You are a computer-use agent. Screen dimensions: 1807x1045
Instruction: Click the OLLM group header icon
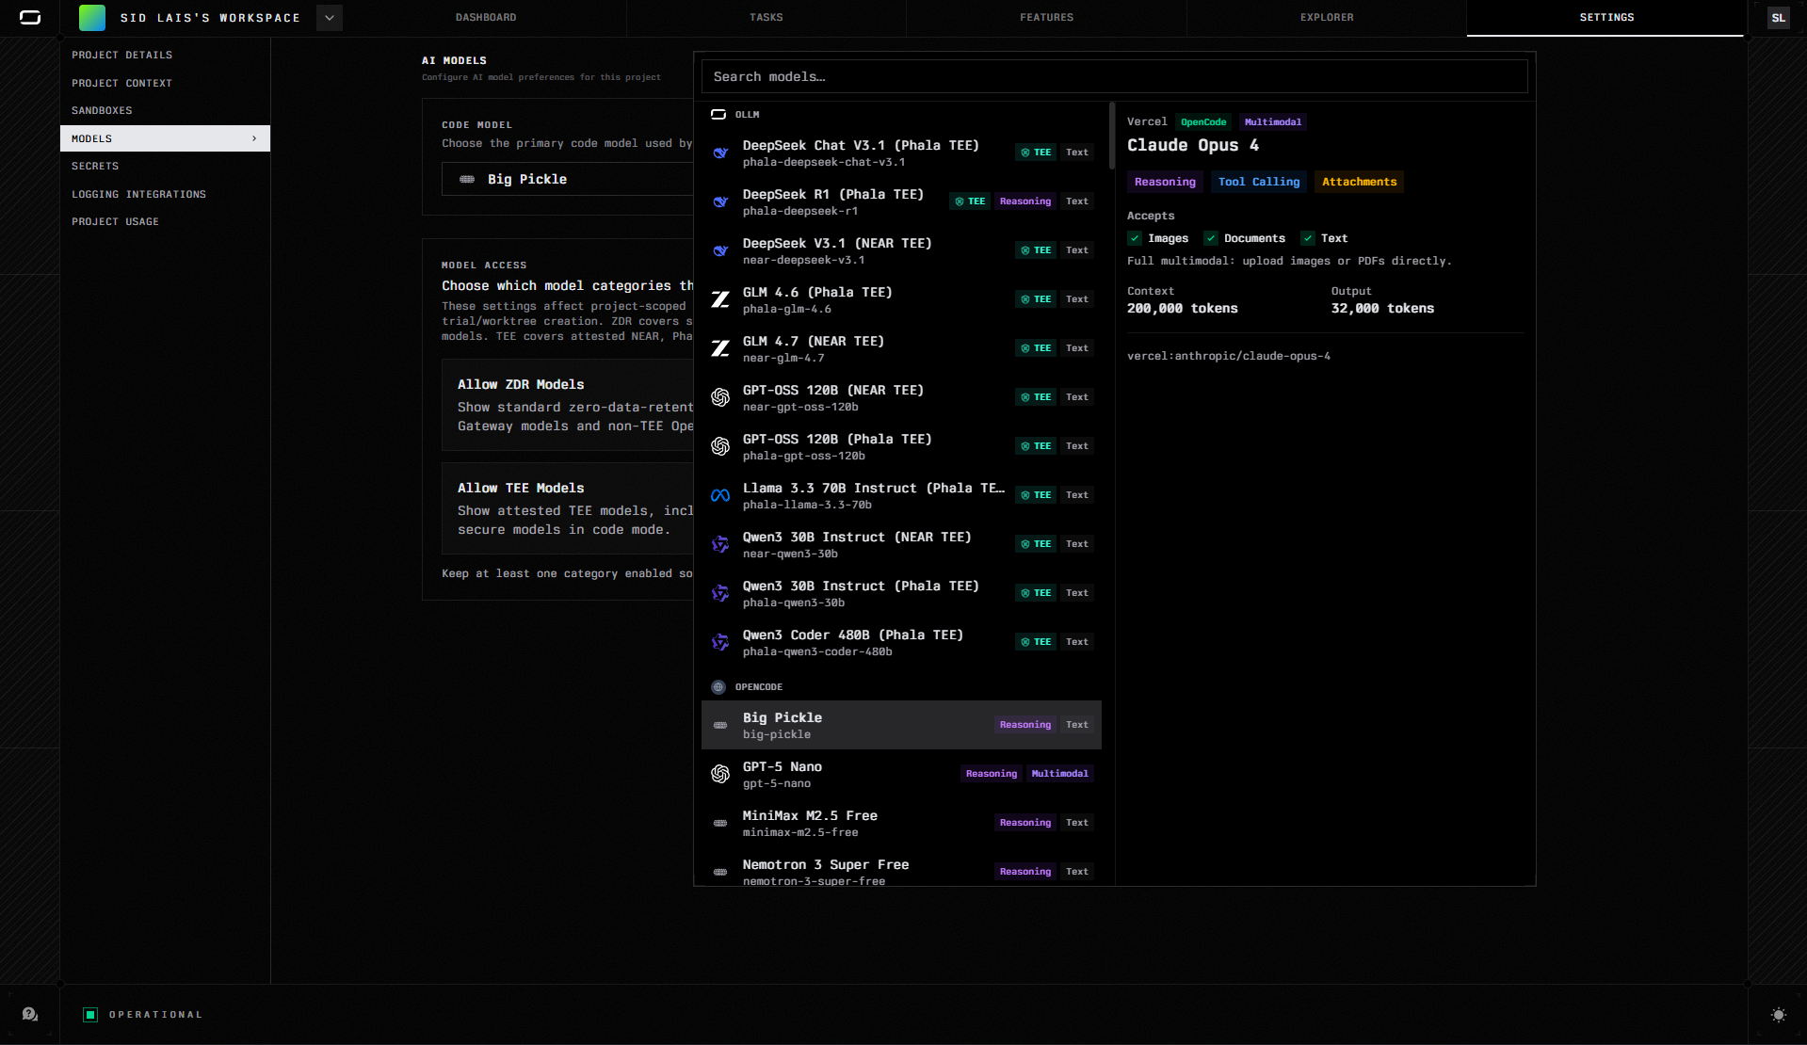click(718, 115)
